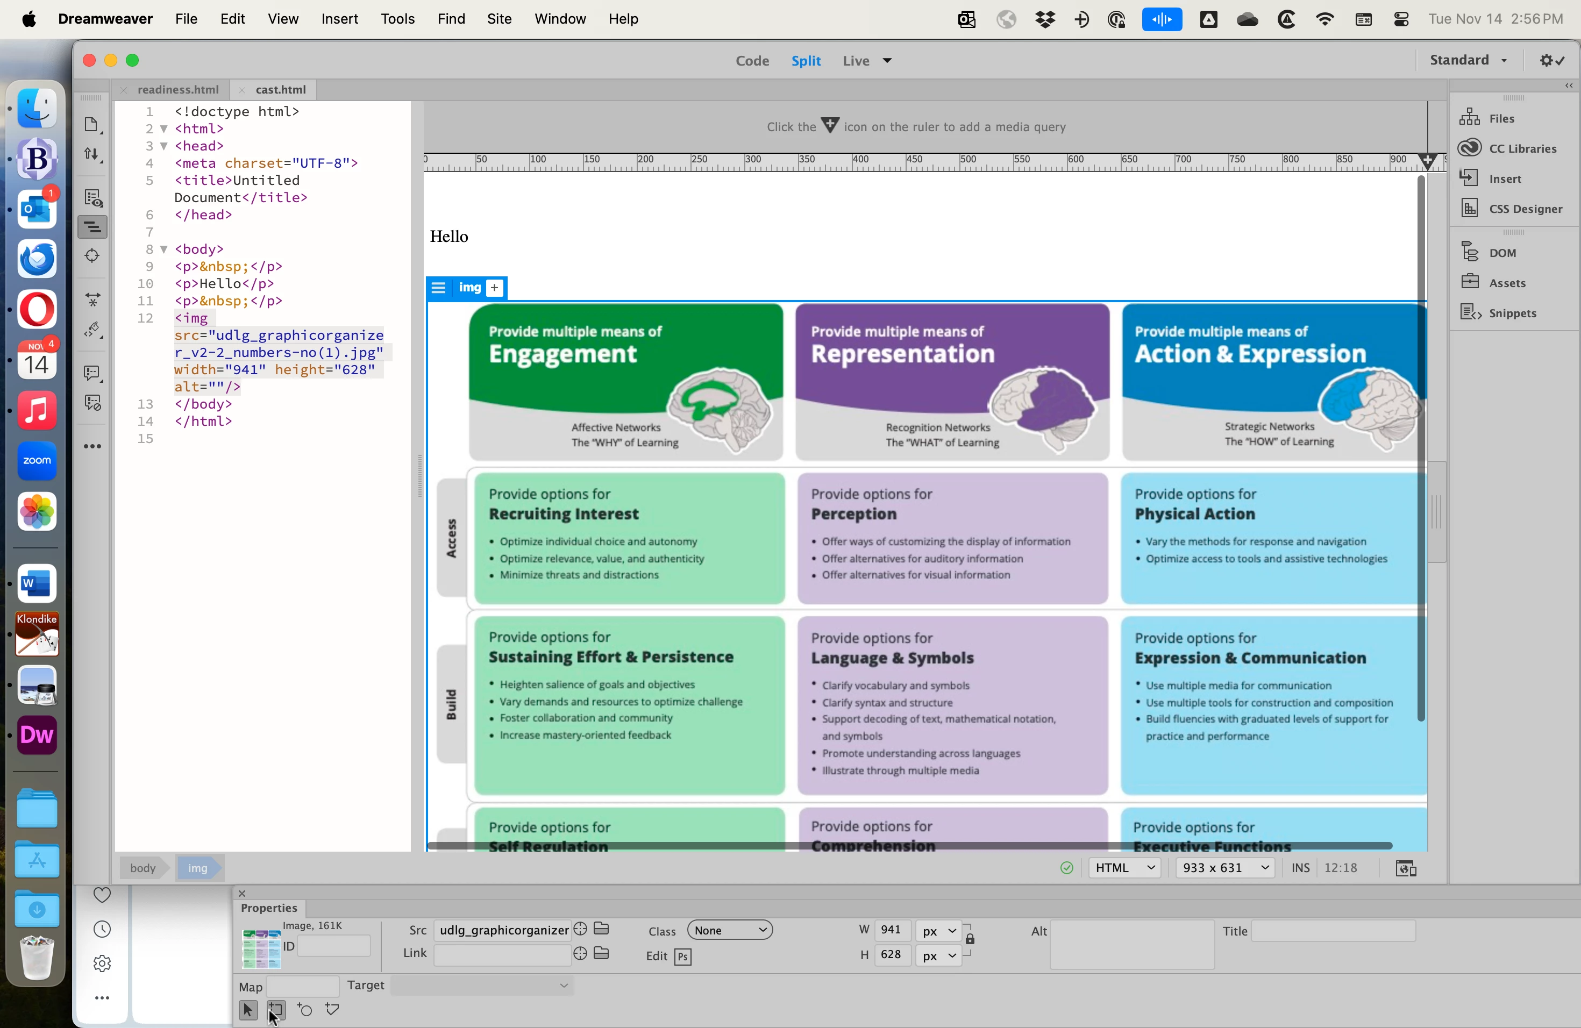Open the 933 x 631 window size dropdown
This screenshot has height=1028, width=1581.
tap(1225, 868)
